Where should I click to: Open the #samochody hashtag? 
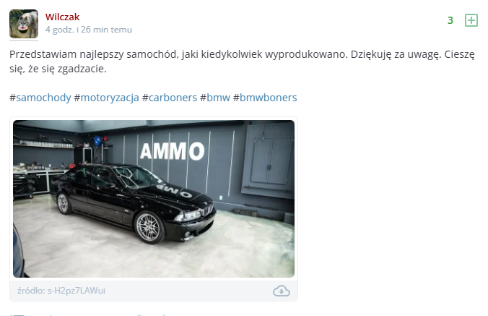click(40, 98)
